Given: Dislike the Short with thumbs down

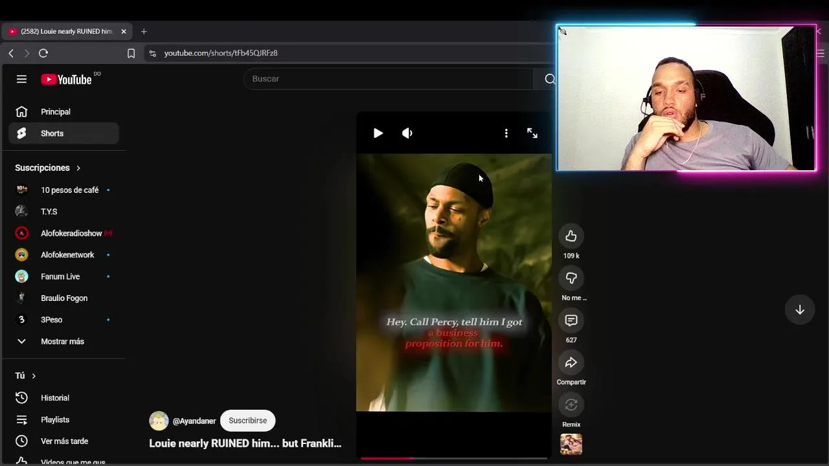Looking at the screenshot, I should [x=571, y=278].
